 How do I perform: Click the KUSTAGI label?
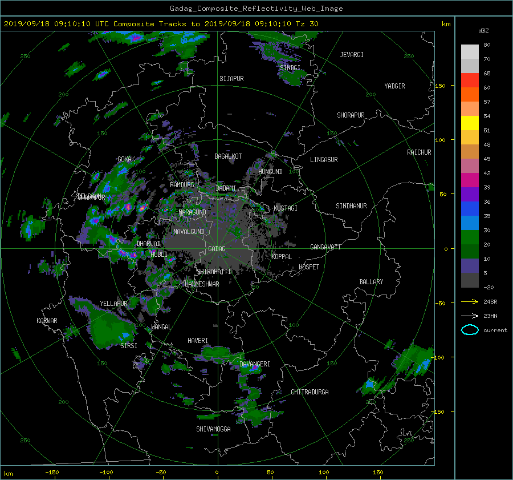pos(286,208)
